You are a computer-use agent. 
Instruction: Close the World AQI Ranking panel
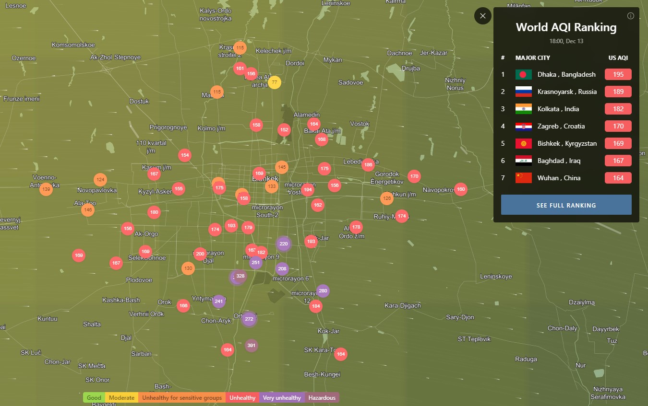tap(483, 16)
